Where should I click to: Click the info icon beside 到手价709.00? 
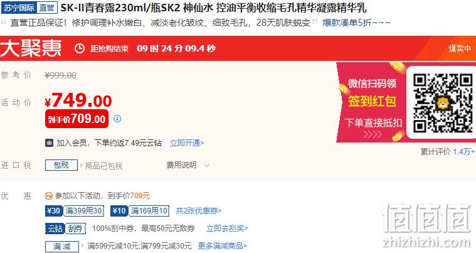click(x=117, y=119)
